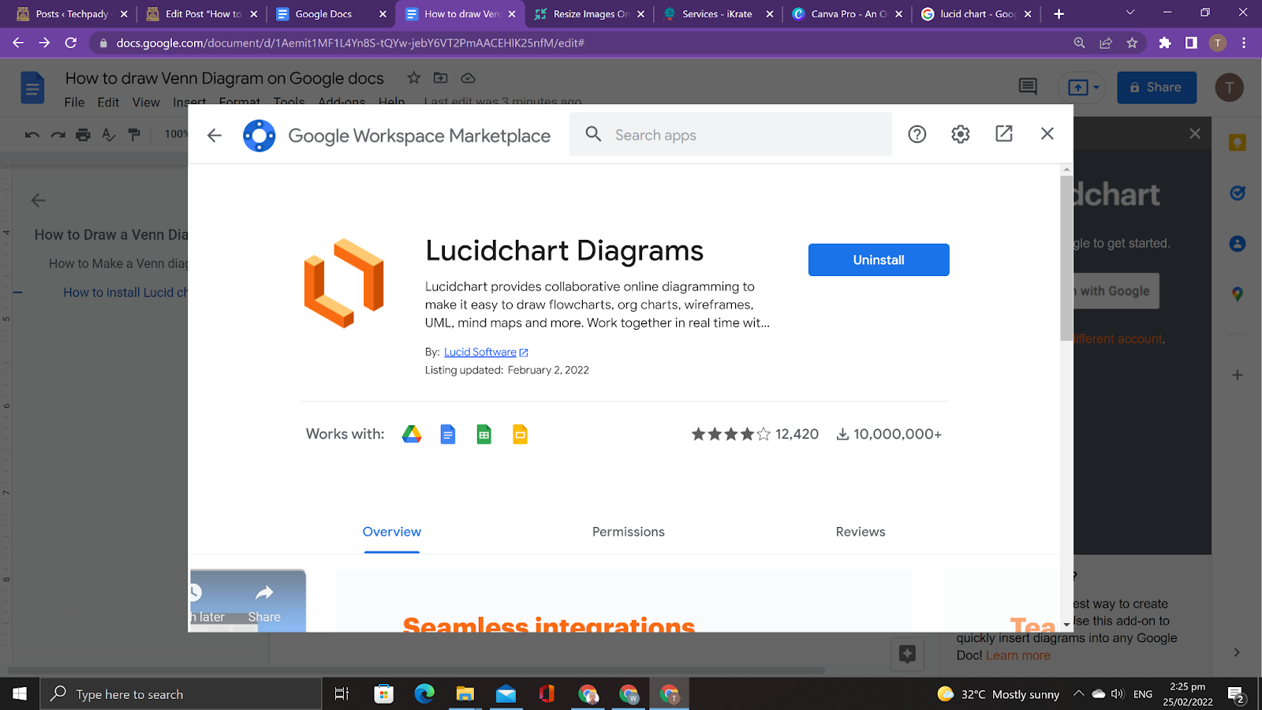Open Google Keep in side panel
This screenshot has height=710, width=1262.
[x=1237, y=143]
